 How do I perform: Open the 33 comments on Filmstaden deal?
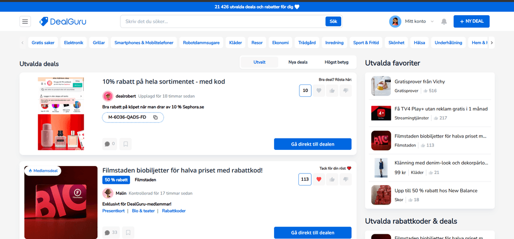click(111, 232)
